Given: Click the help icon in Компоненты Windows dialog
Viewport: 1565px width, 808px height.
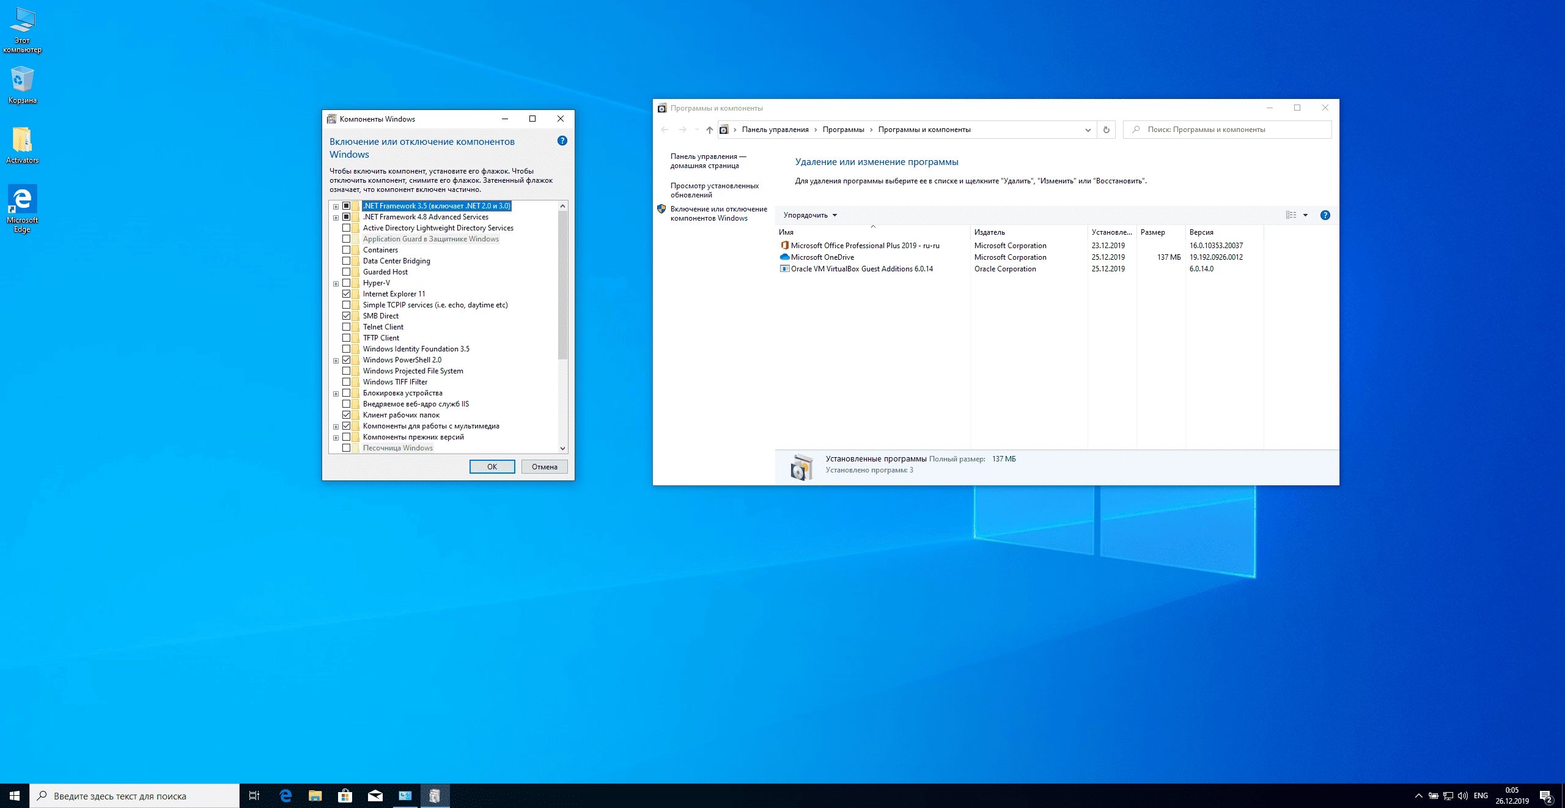Looking at the screenshot, I should point(562,141).
